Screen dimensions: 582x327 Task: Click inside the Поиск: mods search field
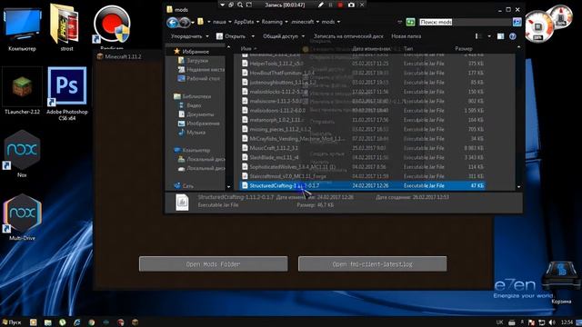click(x=466, y=22)
